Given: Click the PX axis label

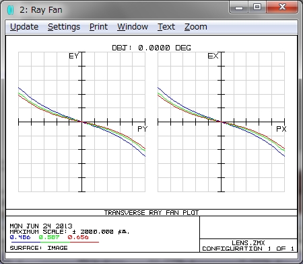Looking at the screenshot, I should click(x=281, y=129).
